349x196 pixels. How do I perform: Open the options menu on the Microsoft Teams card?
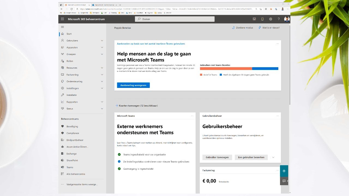pos(192,116)
